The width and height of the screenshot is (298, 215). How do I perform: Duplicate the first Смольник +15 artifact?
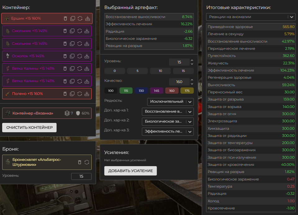72,31
